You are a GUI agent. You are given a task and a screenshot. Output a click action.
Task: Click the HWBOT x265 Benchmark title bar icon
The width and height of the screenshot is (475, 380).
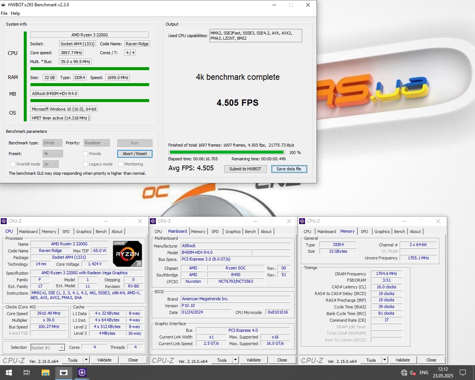pos(4,5)
